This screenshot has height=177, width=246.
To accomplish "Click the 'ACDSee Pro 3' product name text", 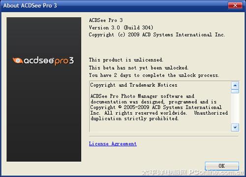I will [106, 20].
